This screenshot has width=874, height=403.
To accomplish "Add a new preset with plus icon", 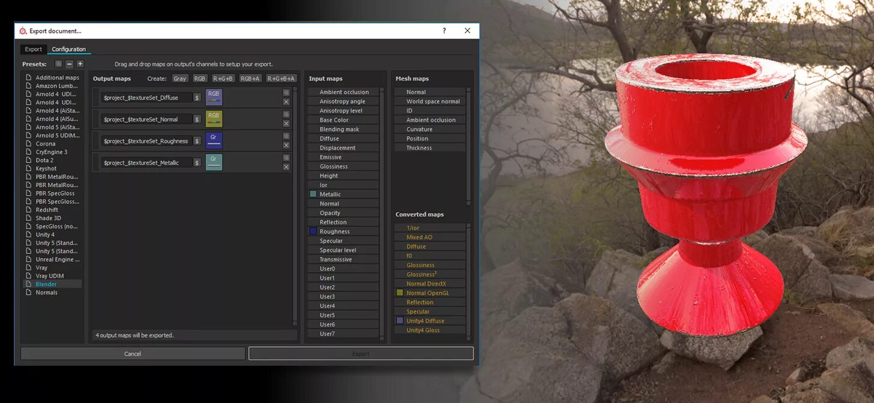I will 80,64.
